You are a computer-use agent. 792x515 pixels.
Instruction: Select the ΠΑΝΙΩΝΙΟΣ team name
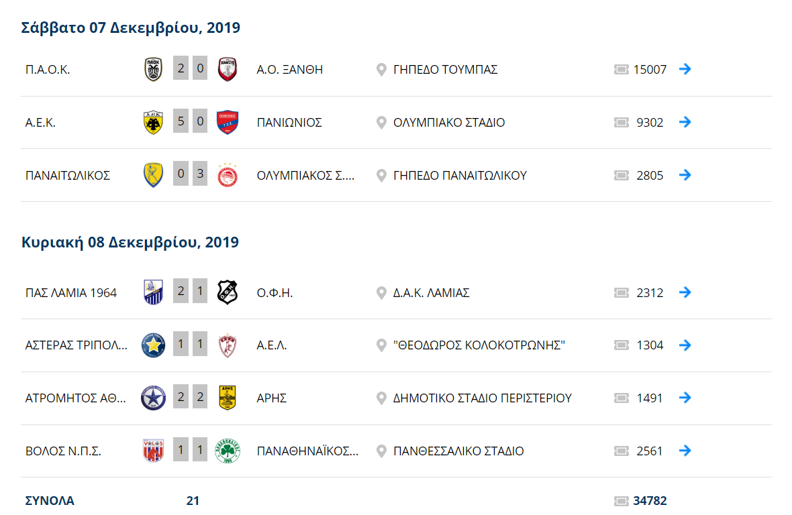click(x=289, y=123)
